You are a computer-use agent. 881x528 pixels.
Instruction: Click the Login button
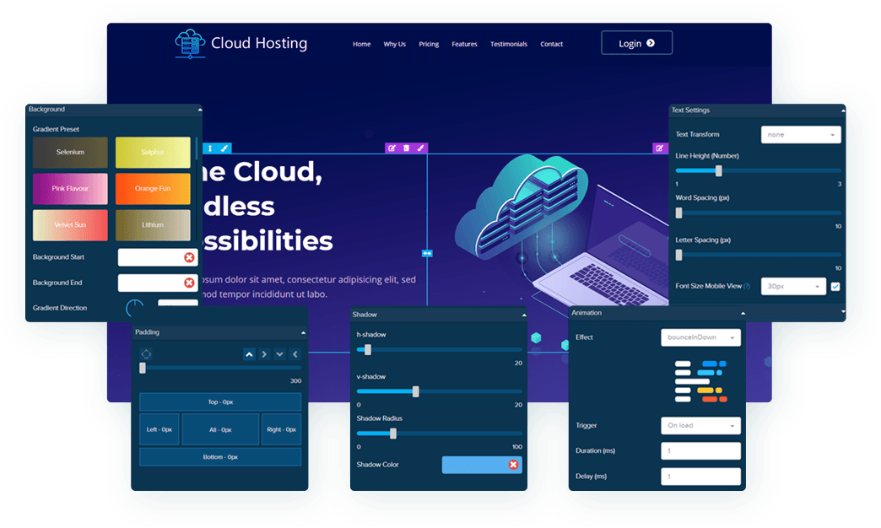tap(636, 42)
